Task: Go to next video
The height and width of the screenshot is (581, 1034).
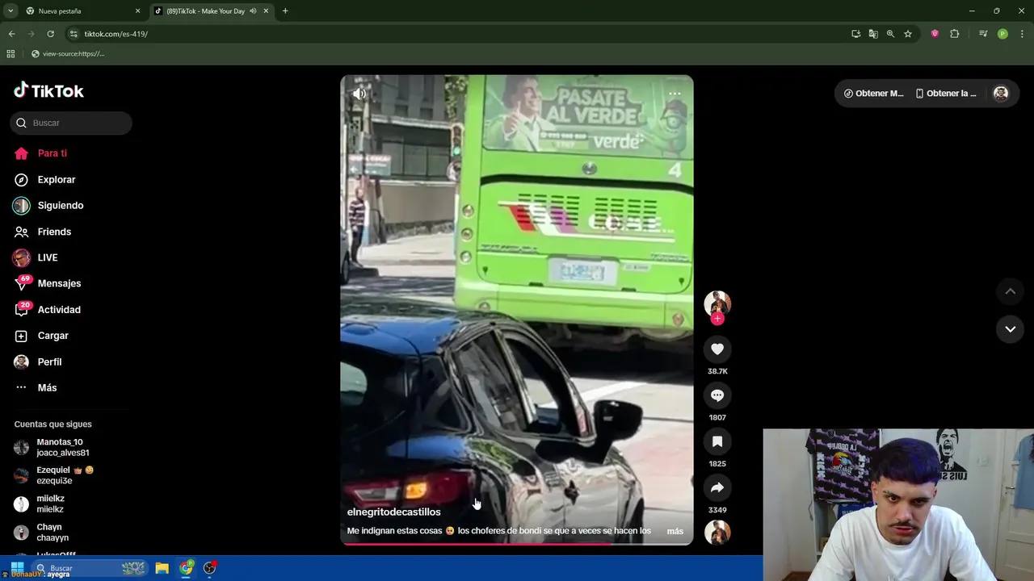Action: (1010, 329)
